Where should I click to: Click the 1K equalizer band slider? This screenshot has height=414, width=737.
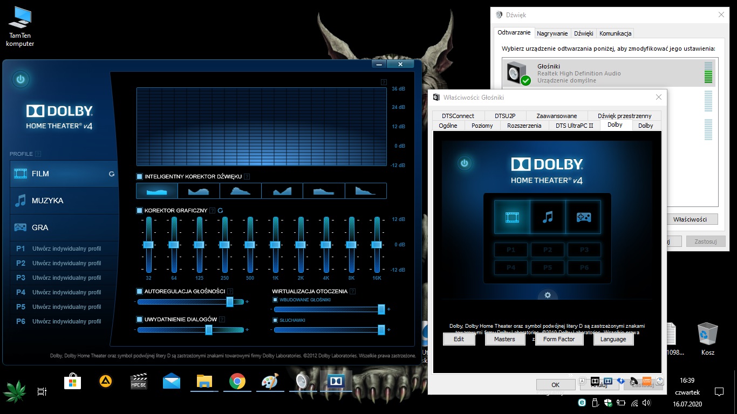click(x=275, y=244)
